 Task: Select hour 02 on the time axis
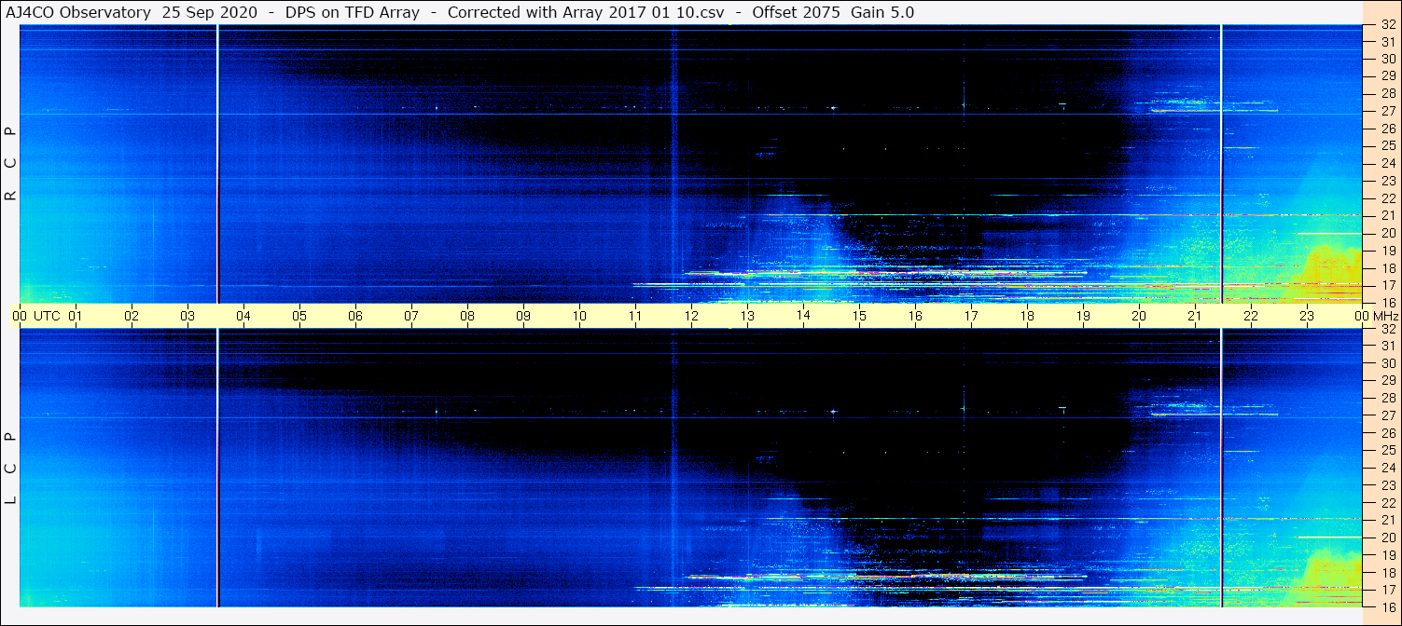[x=132, y=316]
